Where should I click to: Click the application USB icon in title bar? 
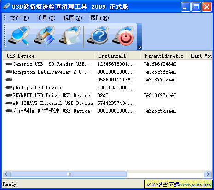(6, 6)
